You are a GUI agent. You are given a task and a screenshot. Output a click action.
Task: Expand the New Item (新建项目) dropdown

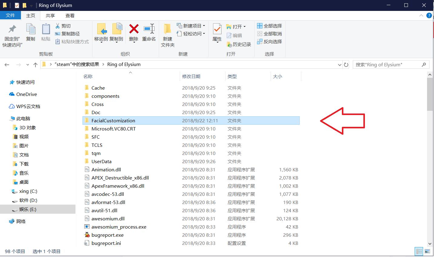[191, 26]
